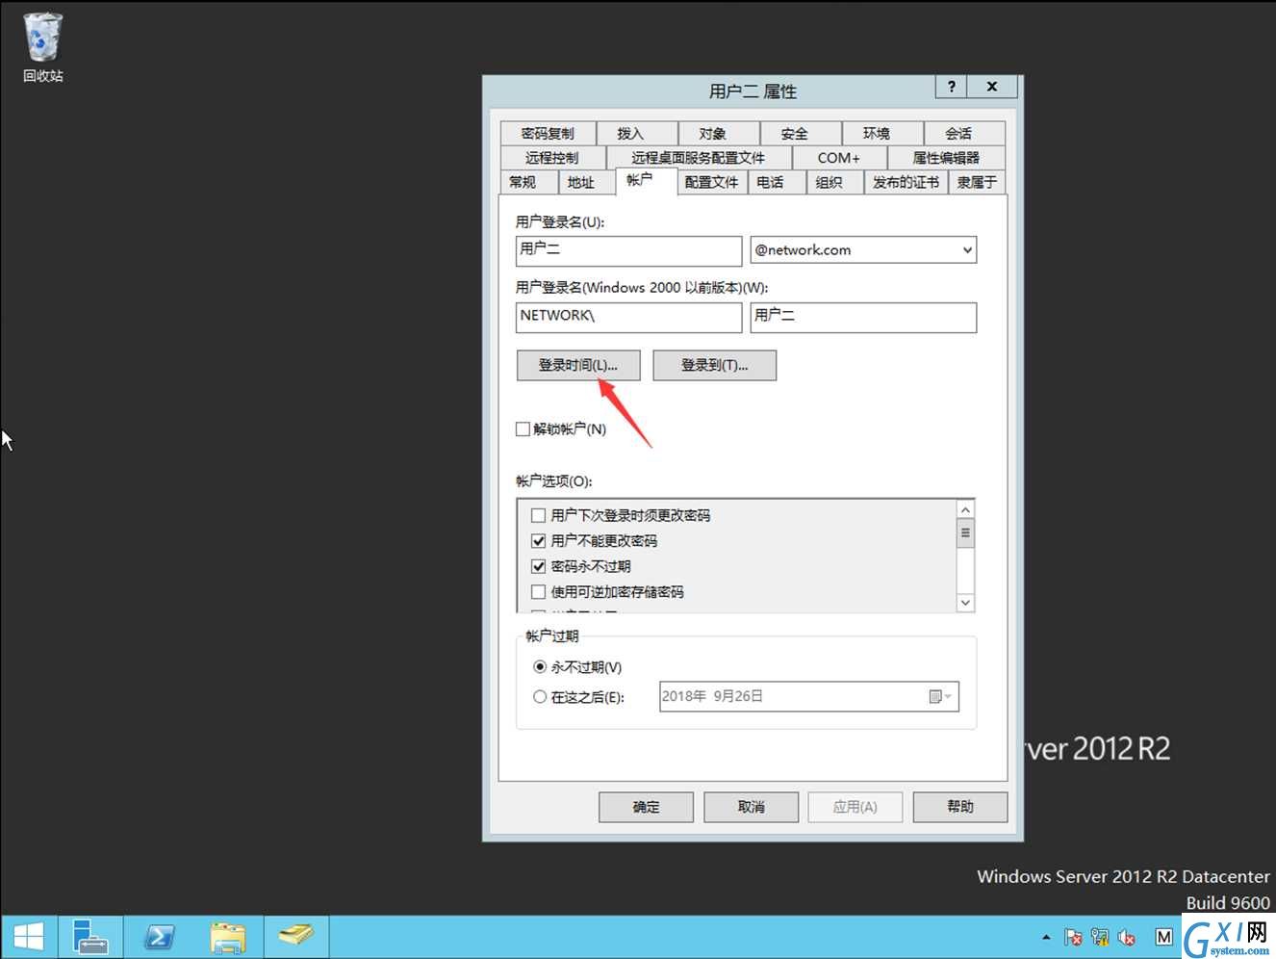This screenshot has height=959, width=1276.
Task: Click the network tray icon
Action: [1100, 937]
